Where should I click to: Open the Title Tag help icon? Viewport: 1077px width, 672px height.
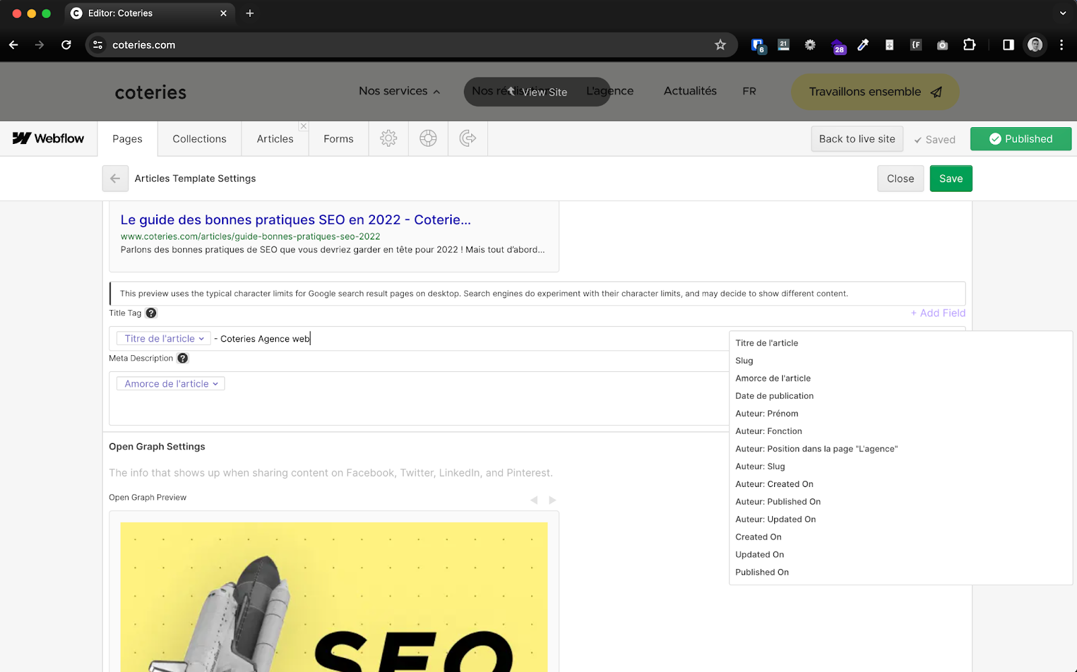tap(151, 313)
